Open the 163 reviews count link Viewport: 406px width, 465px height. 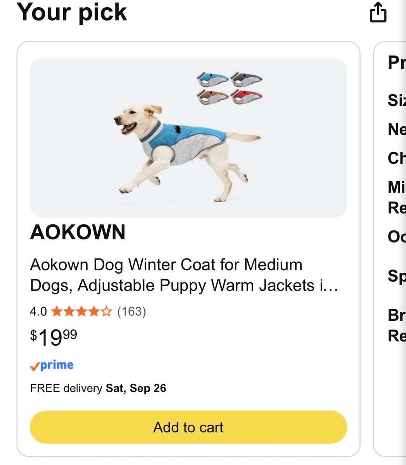click(x=131, y=312)
